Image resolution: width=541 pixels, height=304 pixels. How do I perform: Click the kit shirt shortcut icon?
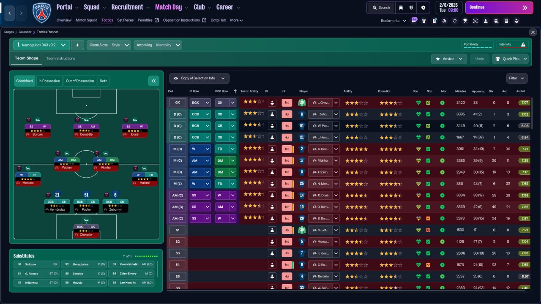(424, 21)
